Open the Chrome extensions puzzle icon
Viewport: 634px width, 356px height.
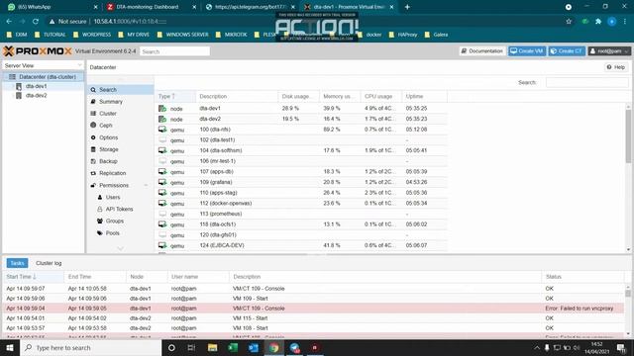point(598,22)
